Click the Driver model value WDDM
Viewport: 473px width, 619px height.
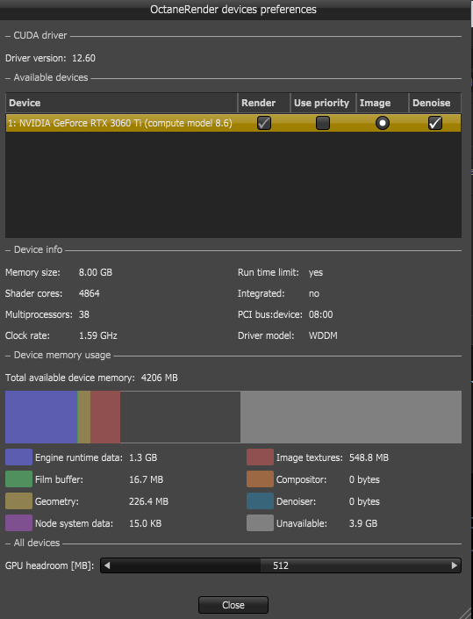[x=323, y=335]
